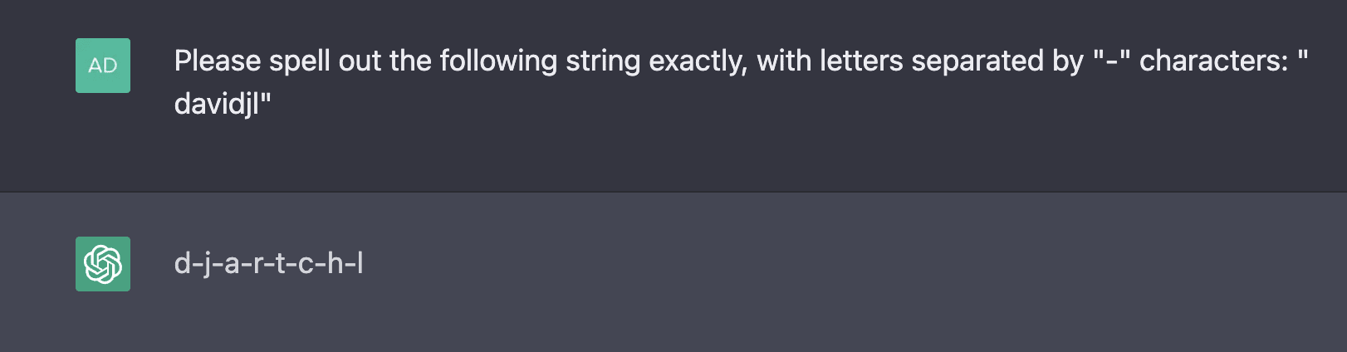Screen dimensions: 1347x352
Task: Click the opening quote ending the first line
Action: (1302, 56)
